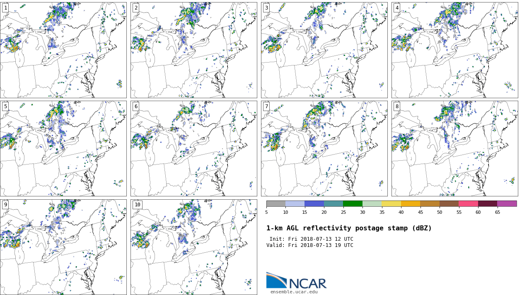Image resolution: width=522 pixels, height=295 pixels.
Task: Click the Init: Fri 2018-07-13 12 UTC line
Action: [312, 239]
